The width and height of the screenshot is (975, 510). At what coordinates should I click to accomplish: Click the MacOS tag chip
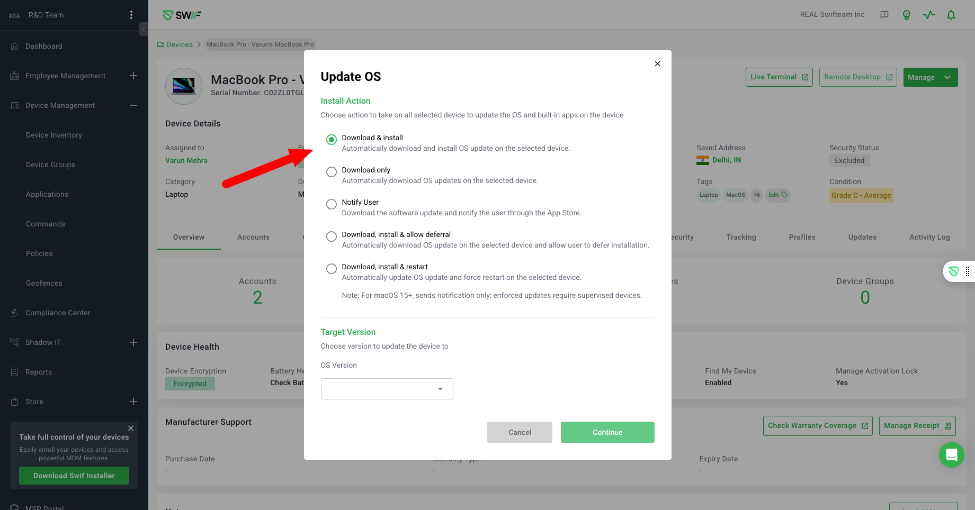(x=736, y=195)
